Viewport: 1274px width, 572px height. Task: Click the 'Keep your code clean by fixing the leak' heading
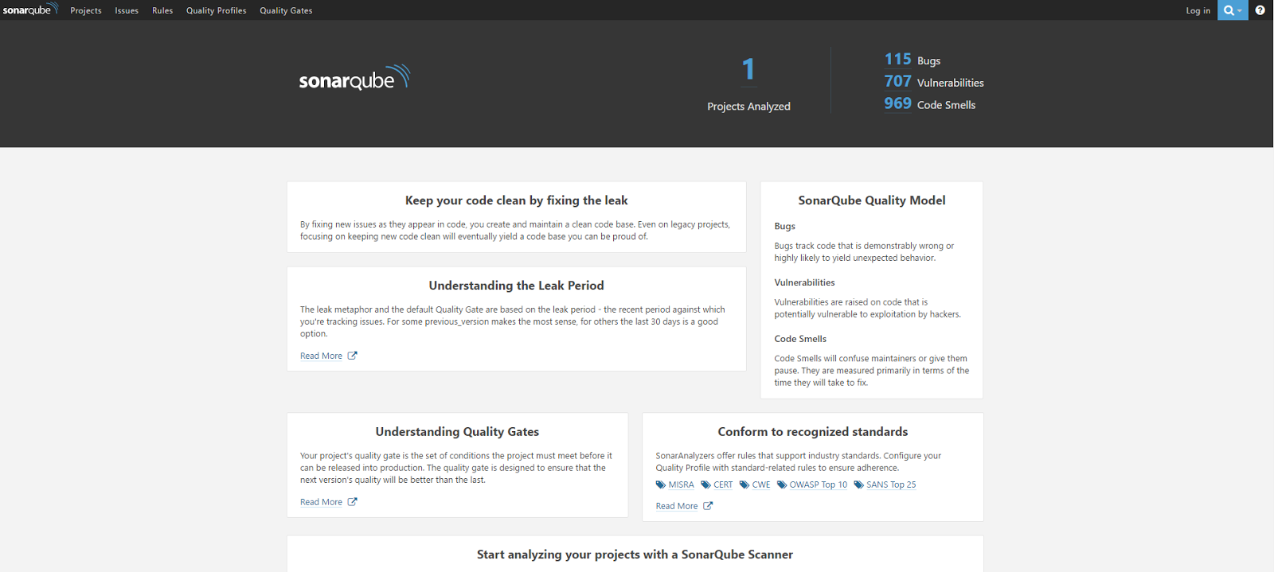pyautogui.click(x=516, y=200)
